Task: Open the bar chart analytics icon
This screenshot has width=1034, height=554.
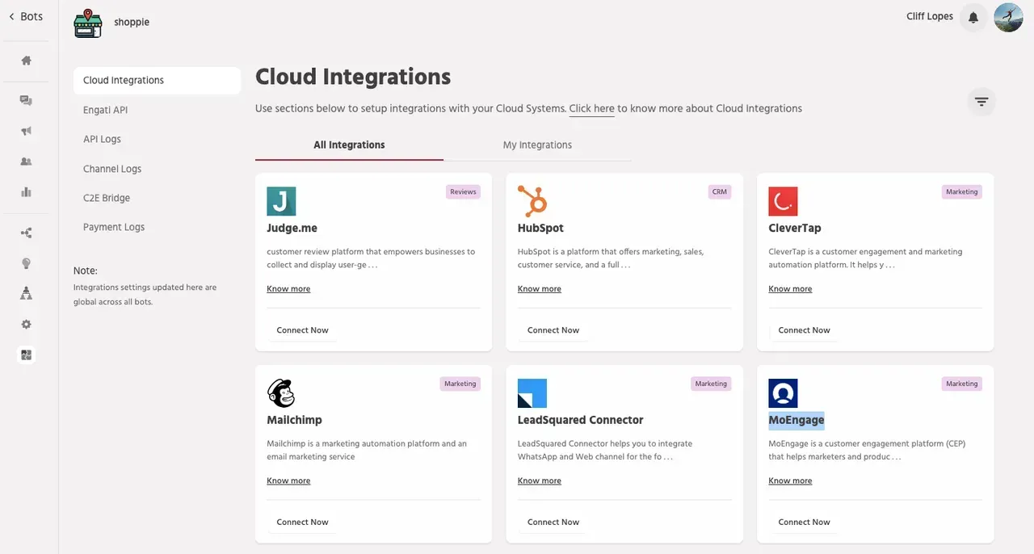Action: [26, 192]
